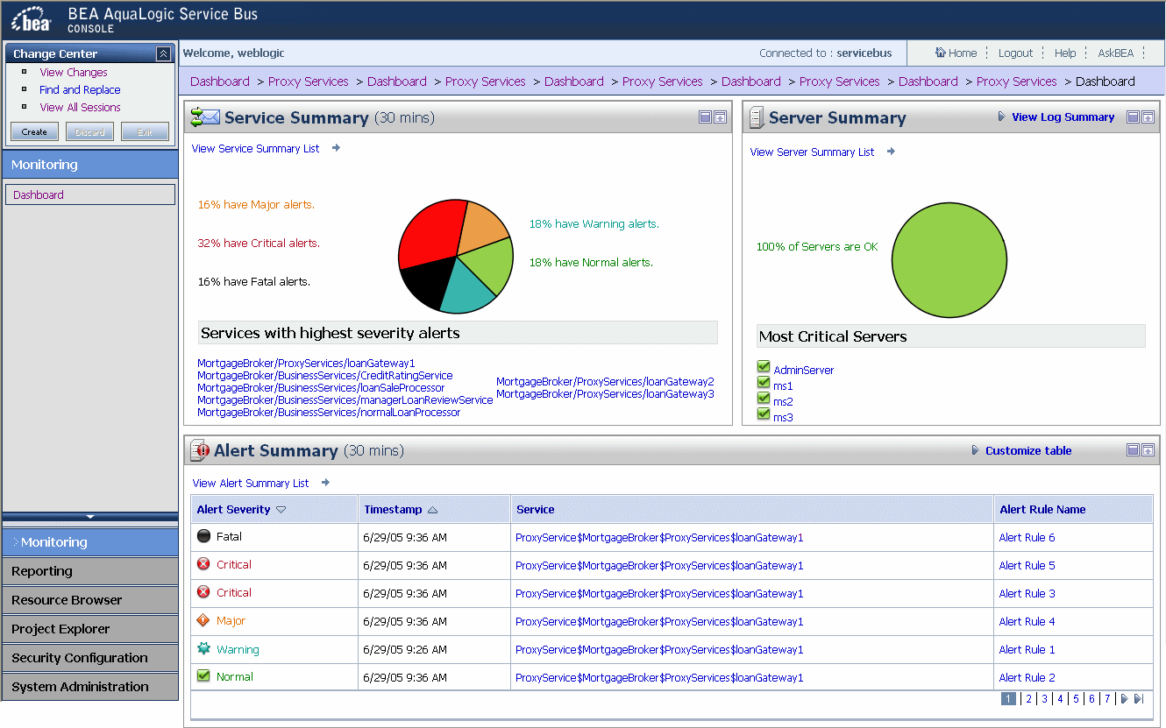Open MortgageBroker/ProxyServices/loanGateway1 service link
This screenshot has height=728, width=1166.
306,364
